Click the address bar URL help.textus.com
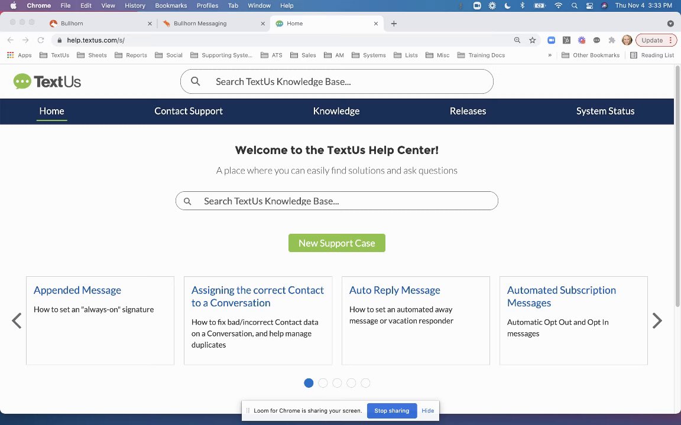This screenshot has height=425, width=681. click(x=96, y=40)
